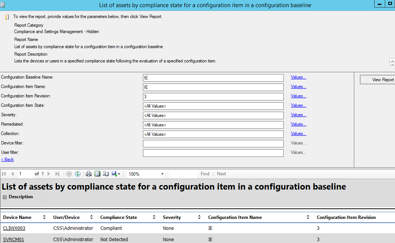This screenshot has height=243, width=395.
Task: Minimize the report window
Action: coord(380,4)
